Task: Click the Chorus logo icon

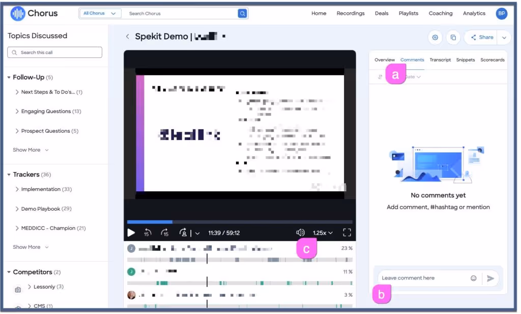Action: pos(18,14)
